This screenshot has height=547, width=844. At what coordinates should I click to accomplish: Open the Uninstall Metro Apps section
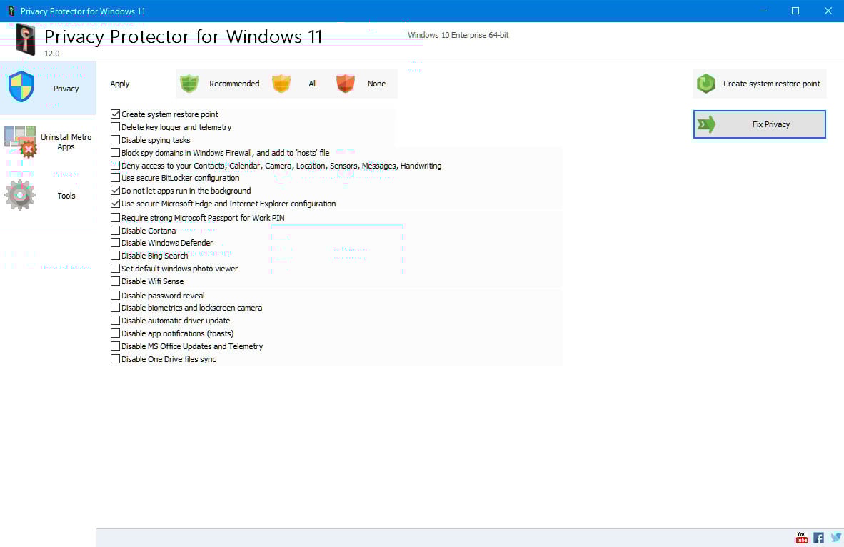(48, 141)
